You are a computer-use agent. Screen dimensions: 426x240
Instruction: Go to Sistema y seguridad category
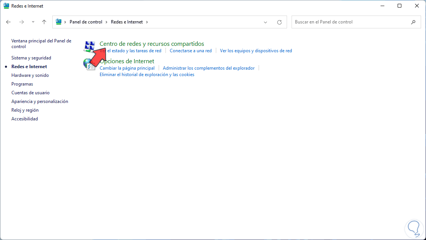[x=31, y=58]
